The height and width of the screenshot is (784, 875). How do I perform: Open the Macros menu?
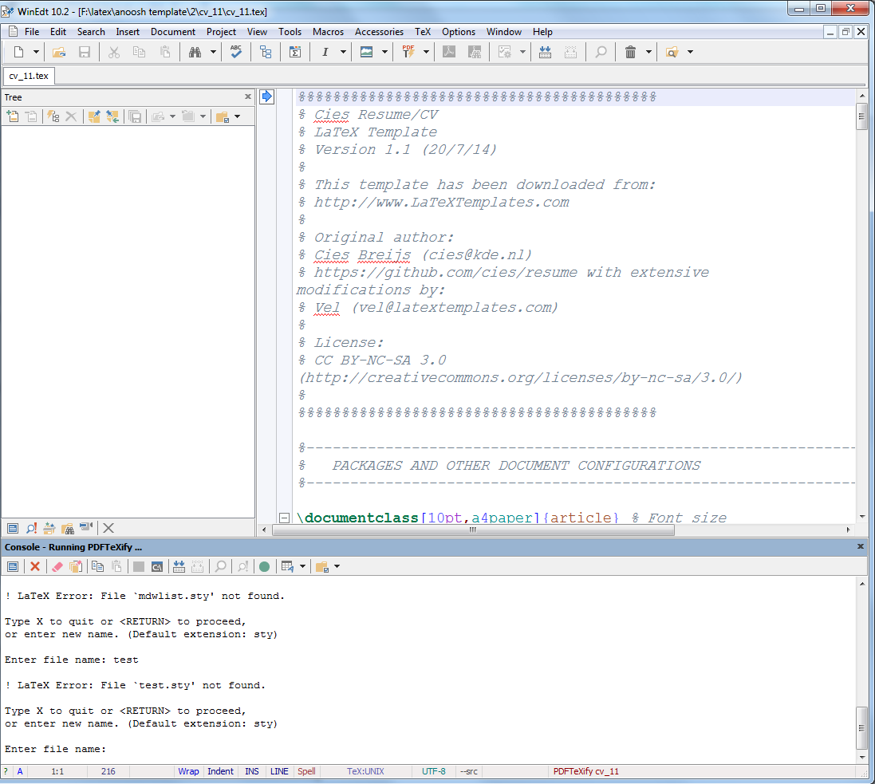(x=328, y=32)
